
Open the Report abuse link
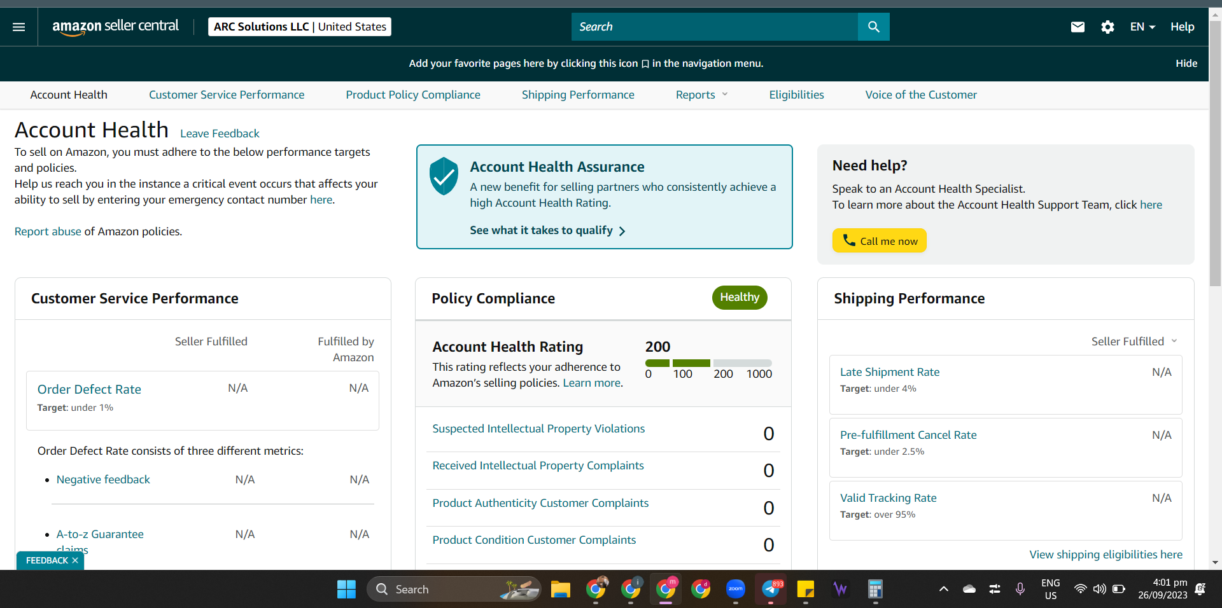pos(48,231)
